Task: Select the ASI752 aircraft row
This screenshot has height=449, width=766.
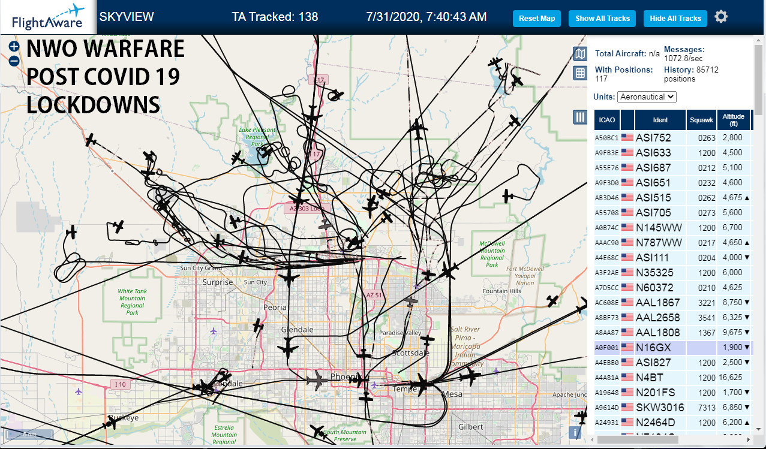Action: click(673, 137)
